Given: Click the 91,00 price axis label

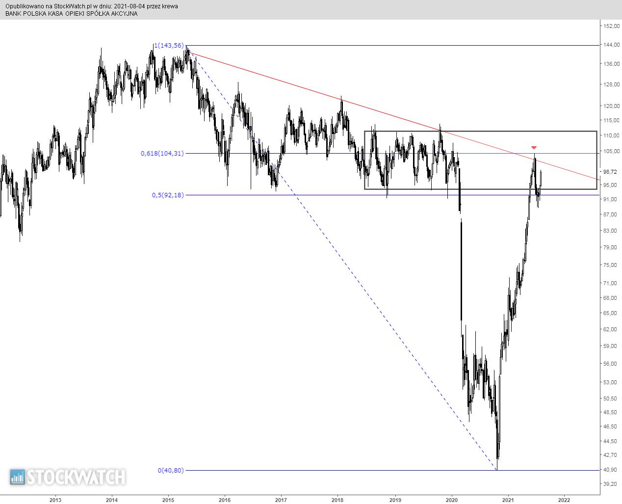Looking at the screenshot, I should [611, 199].
